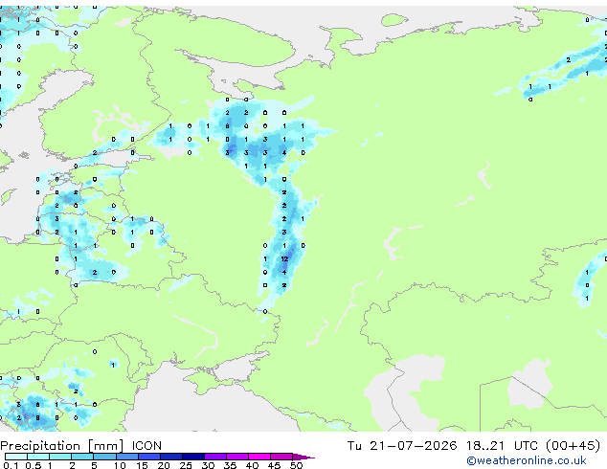Click the "Precipitation [mm]" title text
Viewport: 607px width, 469px height.
(62, 446)
